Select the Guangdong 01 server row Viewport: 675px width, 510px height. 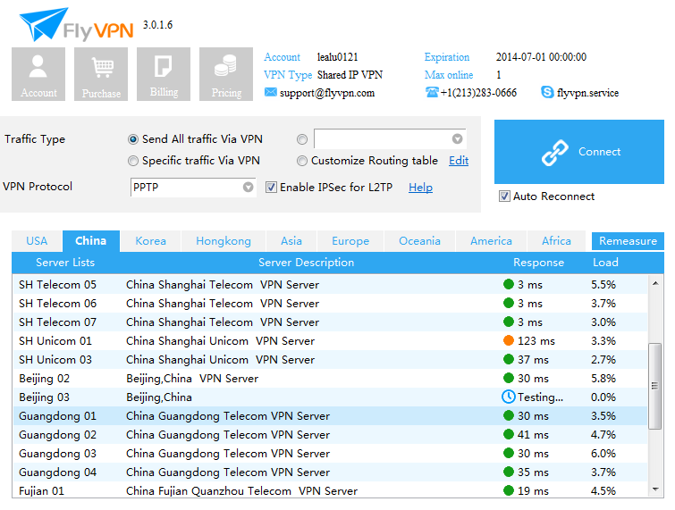click(x=330, y=415)
